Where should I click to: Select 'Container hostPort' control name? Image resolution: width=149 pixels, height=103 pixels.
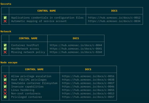pos(25,45)
